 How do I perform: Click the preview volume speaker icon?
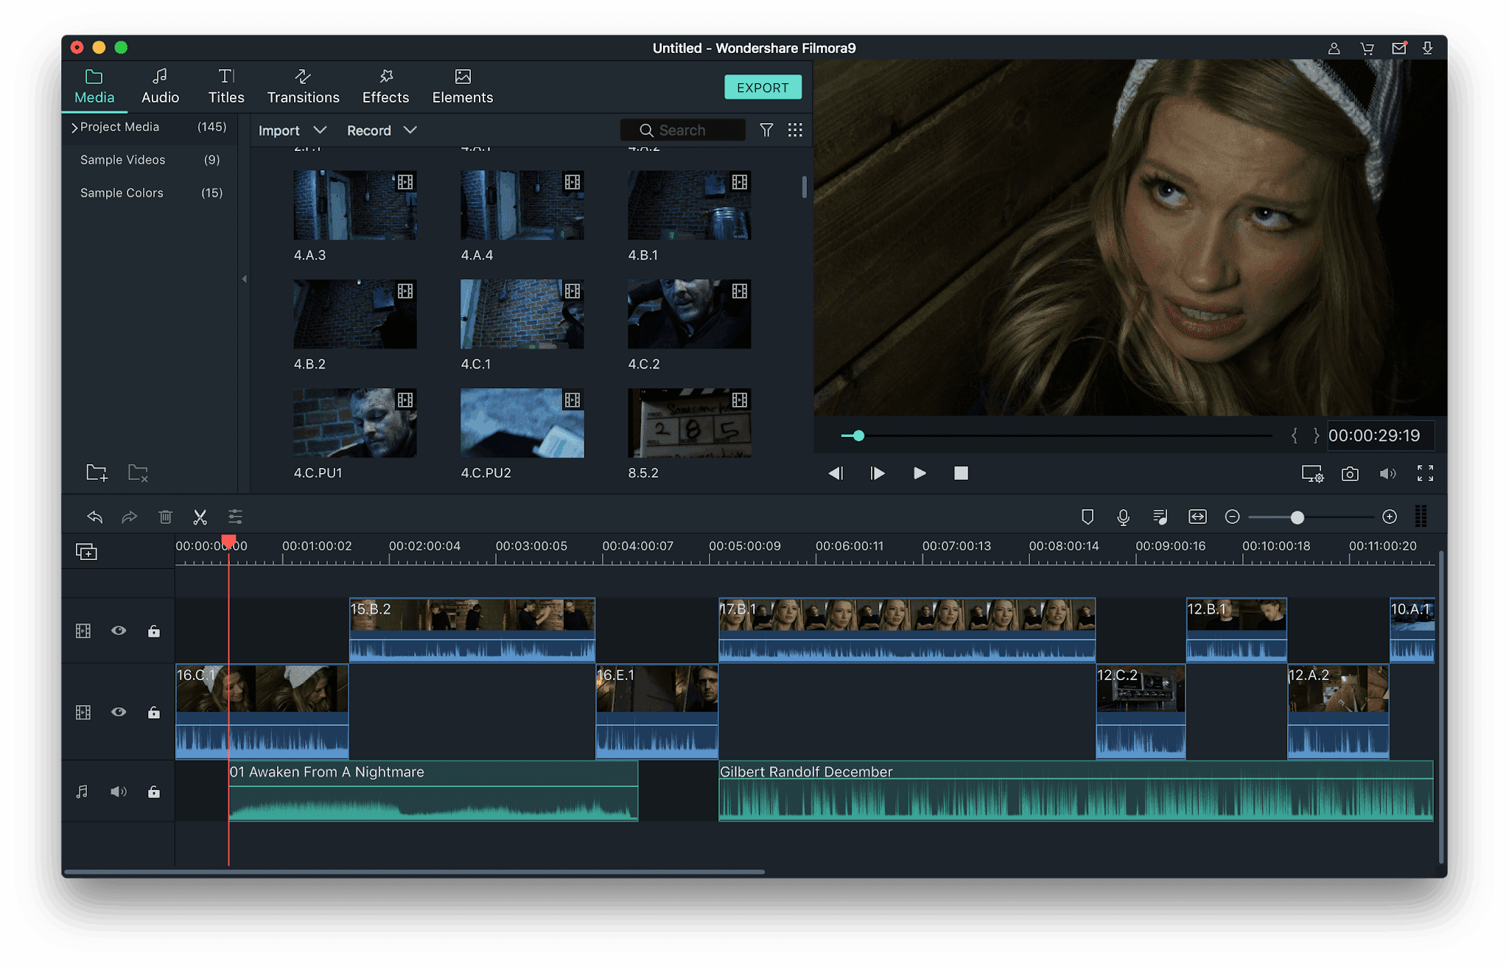pyautogui.click(x=1387, y=474)
